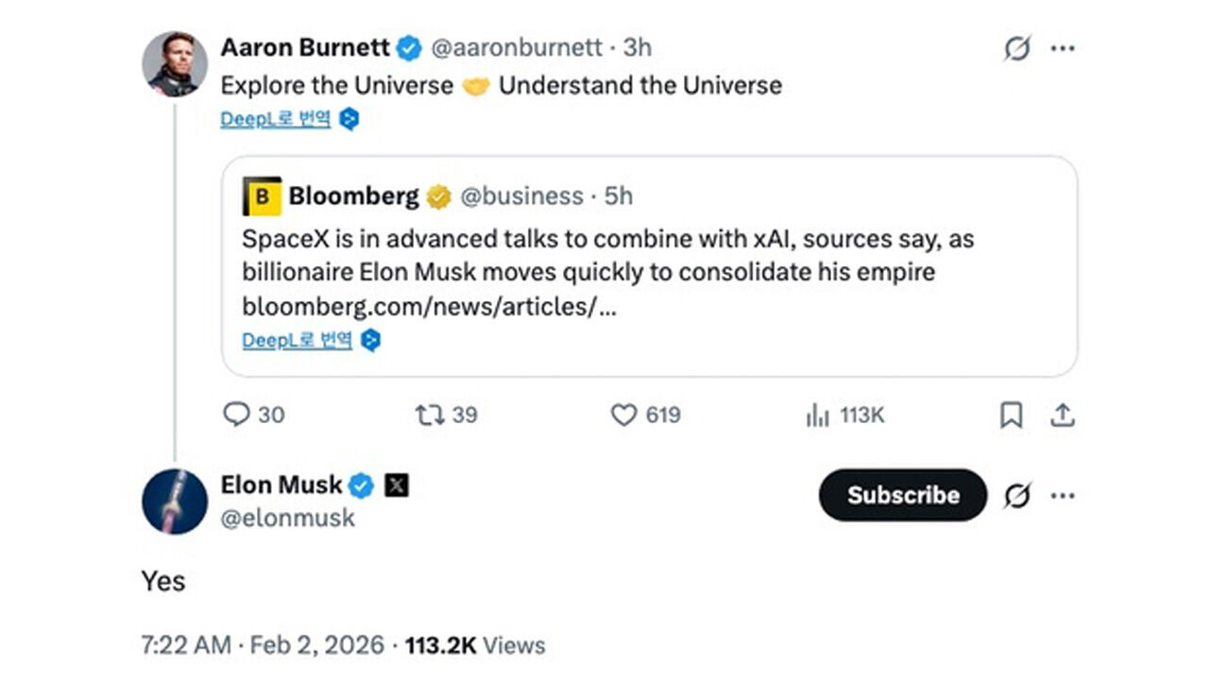1209x680 pixels.
Task: Click the @elonmusk handle
Action: pos(288,518)
